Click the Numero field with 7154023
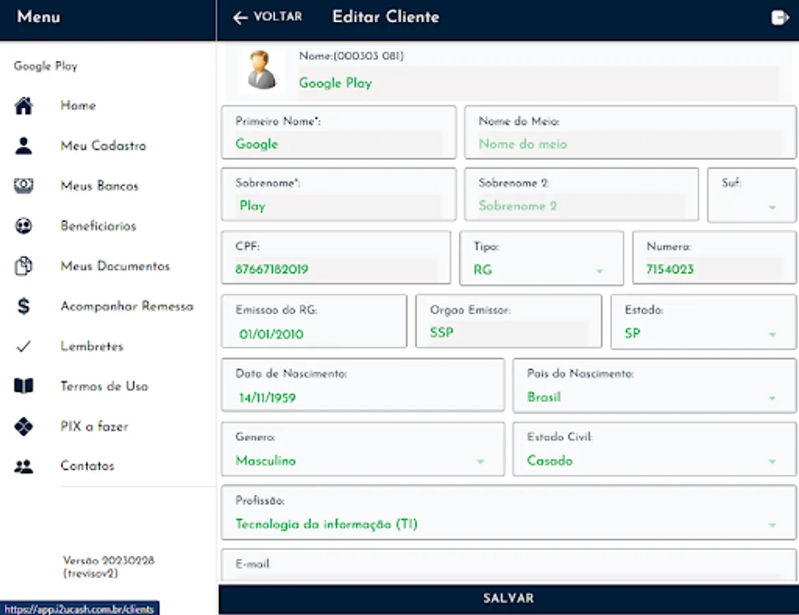The height and width of the screenshot is (615, 799). [714, 258]
